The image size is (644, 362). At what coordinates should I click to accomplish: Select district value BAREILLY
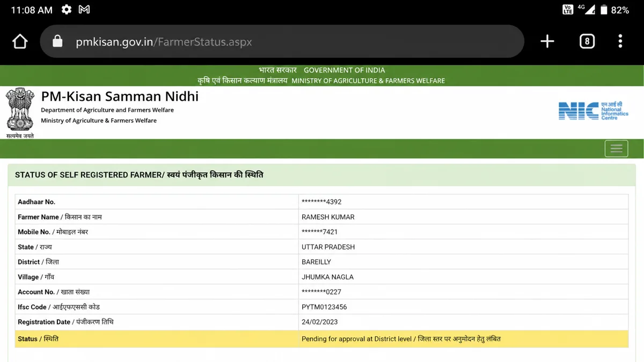point(316,262)
